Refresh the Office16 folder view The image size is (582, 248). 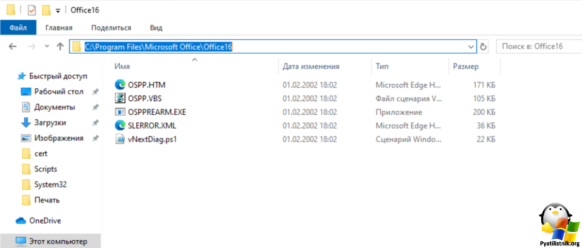click(483, 47)
